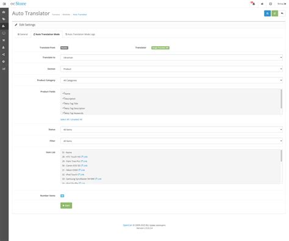The height and width of the screenshot is (241, 289).
Task: Click the blue save button in header
Action: point(267,13)
